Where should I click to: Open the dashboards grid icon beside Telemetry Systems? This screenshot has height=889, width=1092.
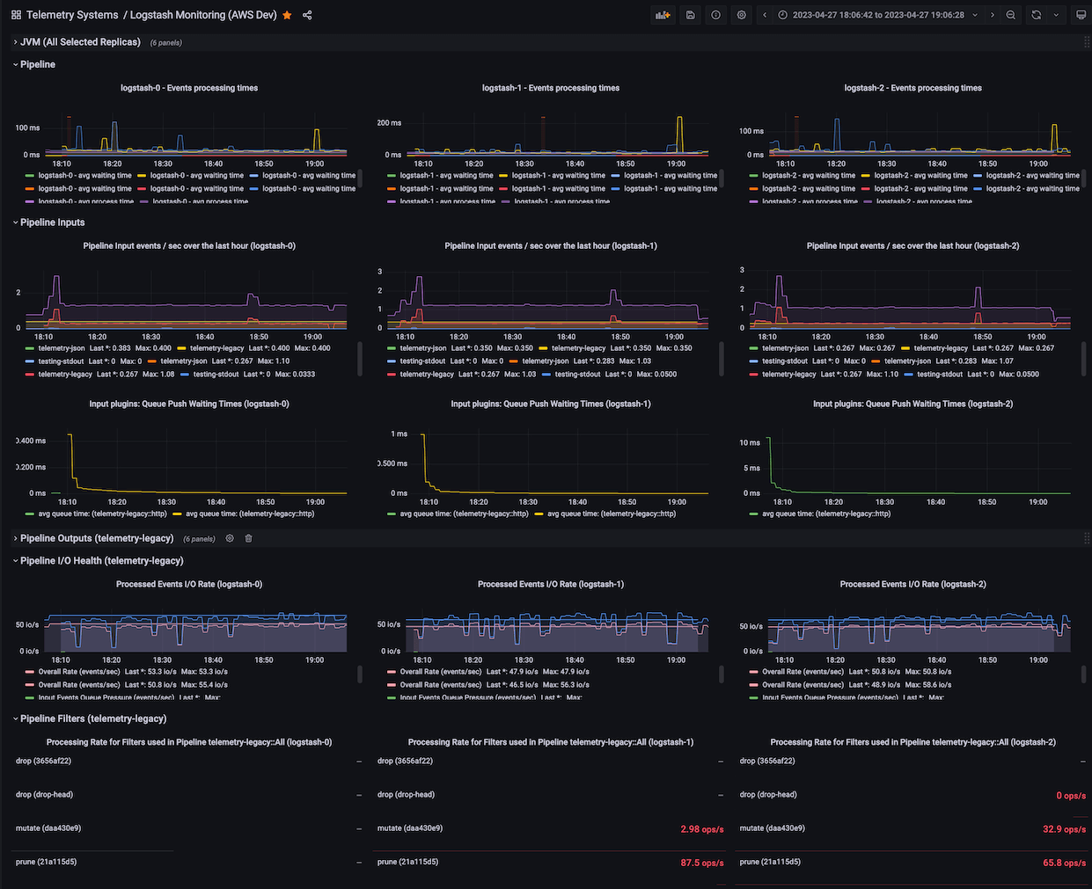tap(16, 15)
